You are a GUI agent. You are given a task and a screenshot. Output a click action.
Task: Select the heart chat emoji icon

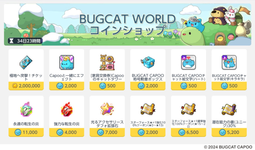(x=188, y=62)
